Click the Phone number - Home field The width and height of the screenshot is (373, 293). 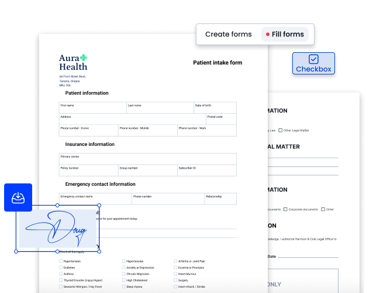click(89, 131)
